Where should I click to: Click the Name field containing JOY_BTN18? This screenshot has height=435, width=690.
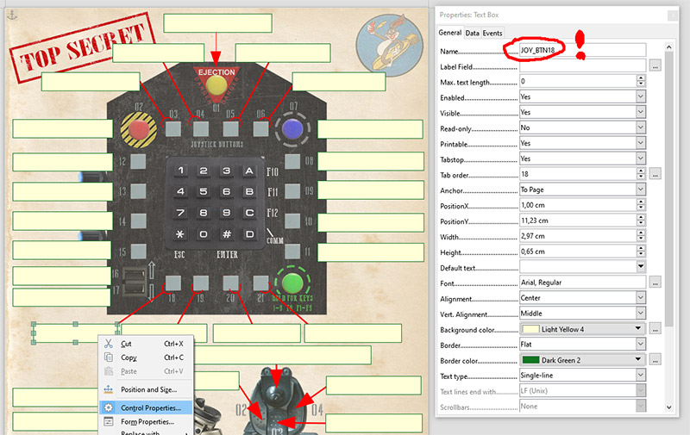(582, 50)
